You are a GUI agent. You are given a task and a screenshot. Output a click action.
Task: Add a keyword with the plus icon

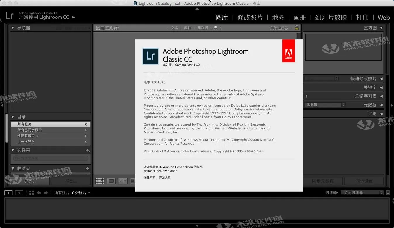pos(306,96)
